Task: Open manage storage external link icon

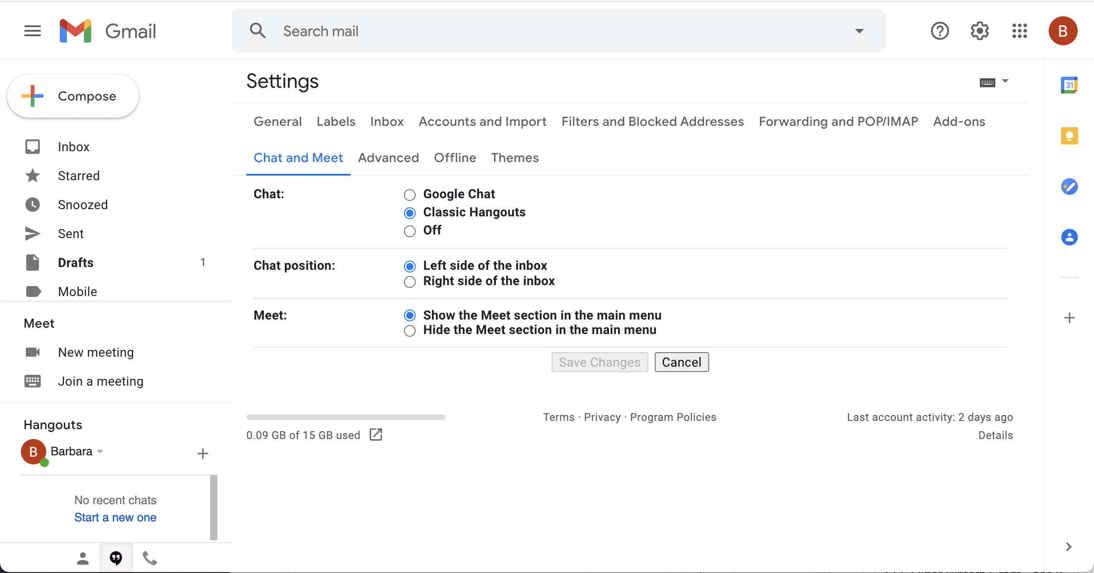Action: [x=376, y=435]
